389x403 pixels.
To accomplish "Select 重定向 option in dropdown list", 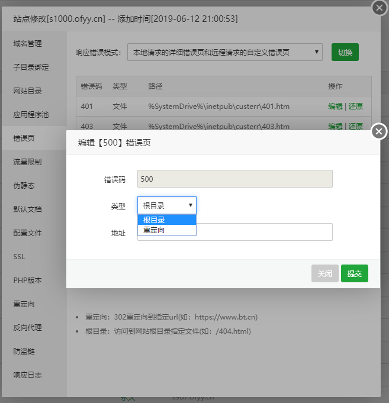I will pyautogui.click(x=167, y=230).
